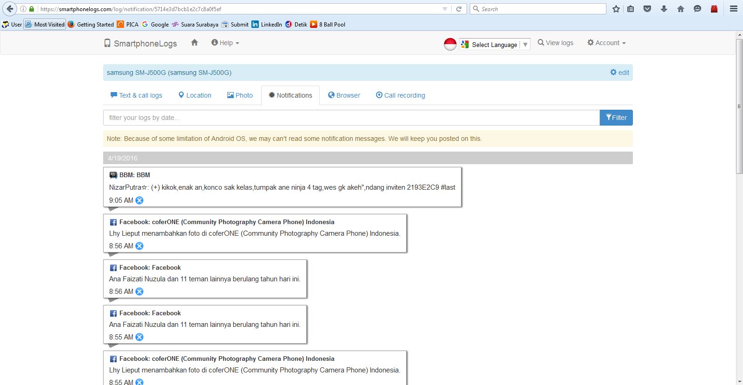This screenshot has height=385, width=743.
Task: Switch to Text & call logs tab
Action: click(x=136, y=95)
